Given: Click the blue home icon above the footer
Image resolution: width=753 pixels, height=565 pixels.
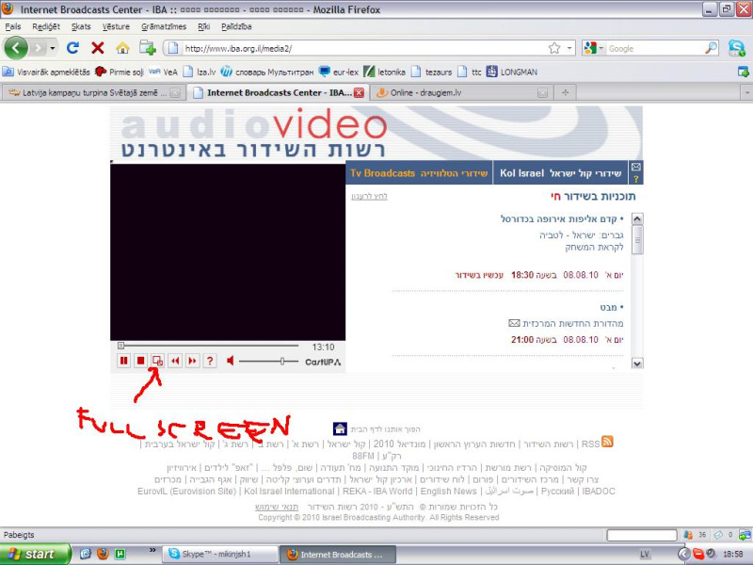Looking at the screenshot, I should [x=340, y=428].
